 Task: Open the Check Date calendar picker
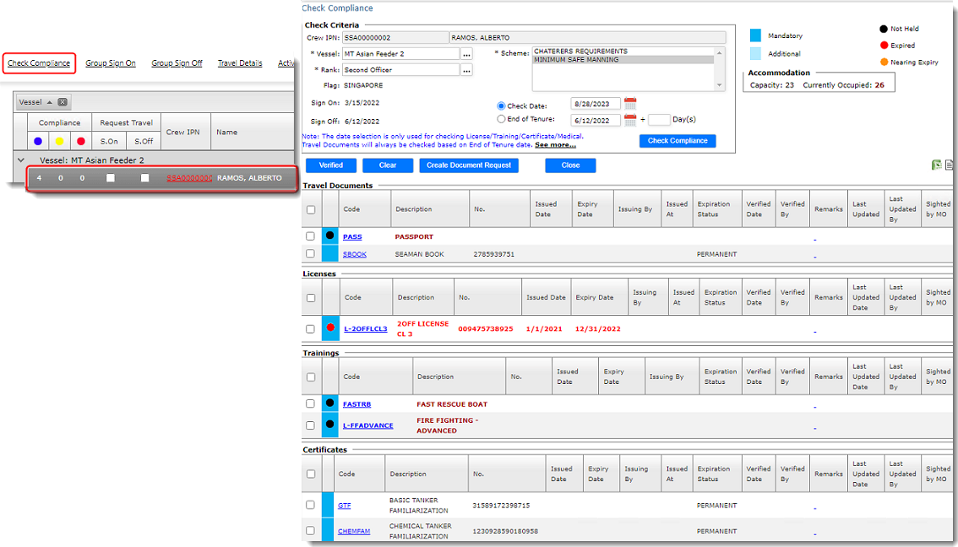tap(629, 104)
